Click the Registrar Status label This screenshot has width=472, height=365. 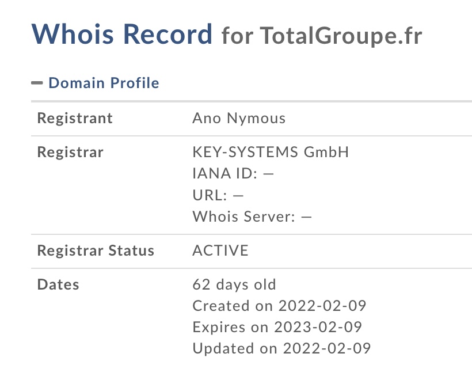96,251
